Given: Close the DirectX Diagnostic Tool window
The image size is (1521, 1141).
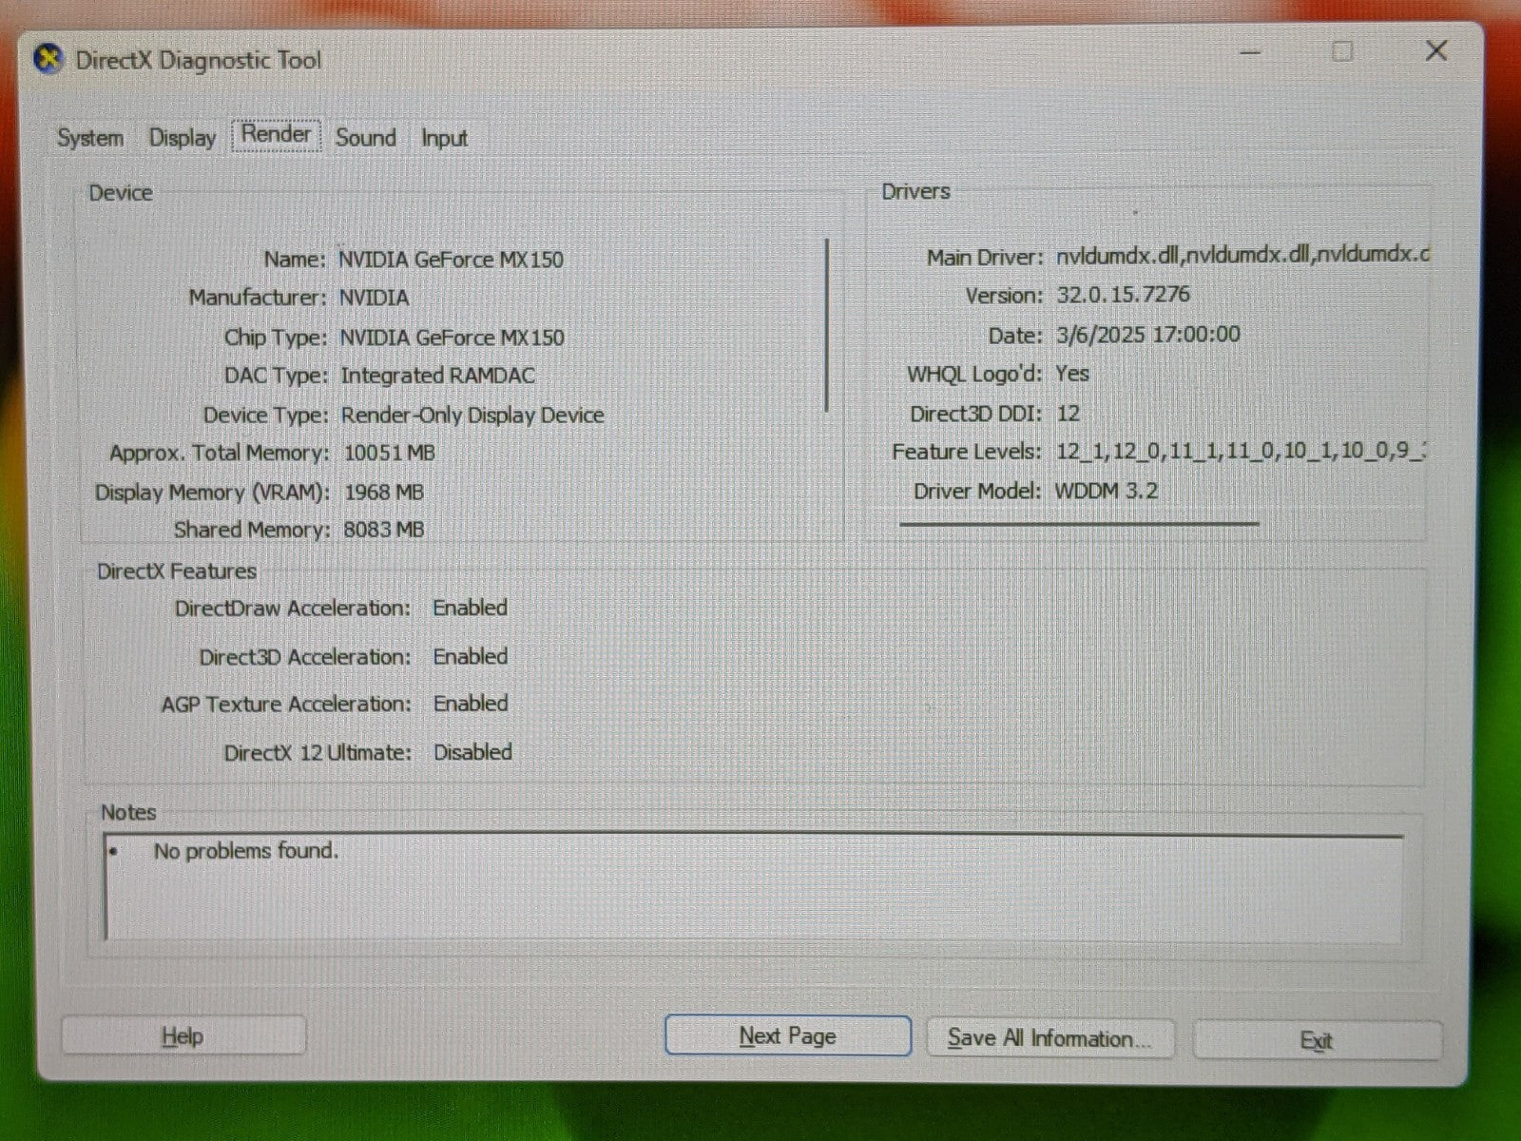Looking at the screenshot, I should coord(1435,51).
